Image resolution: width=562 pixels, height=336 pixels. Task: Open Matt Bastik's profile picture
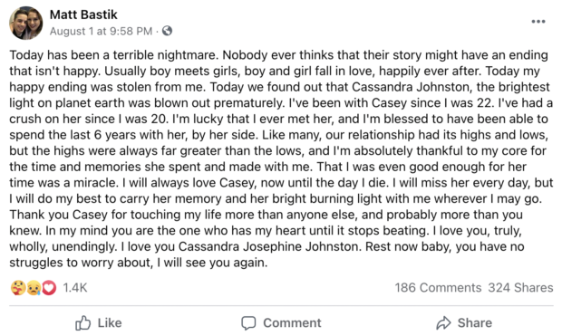(x=25, y=23)
